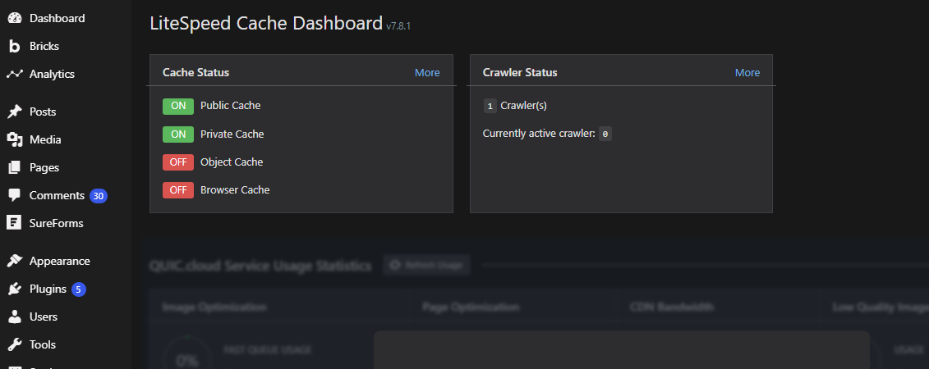Click the Crawler Status heading
The image size is (929, 369).
(x=520, y=72)
